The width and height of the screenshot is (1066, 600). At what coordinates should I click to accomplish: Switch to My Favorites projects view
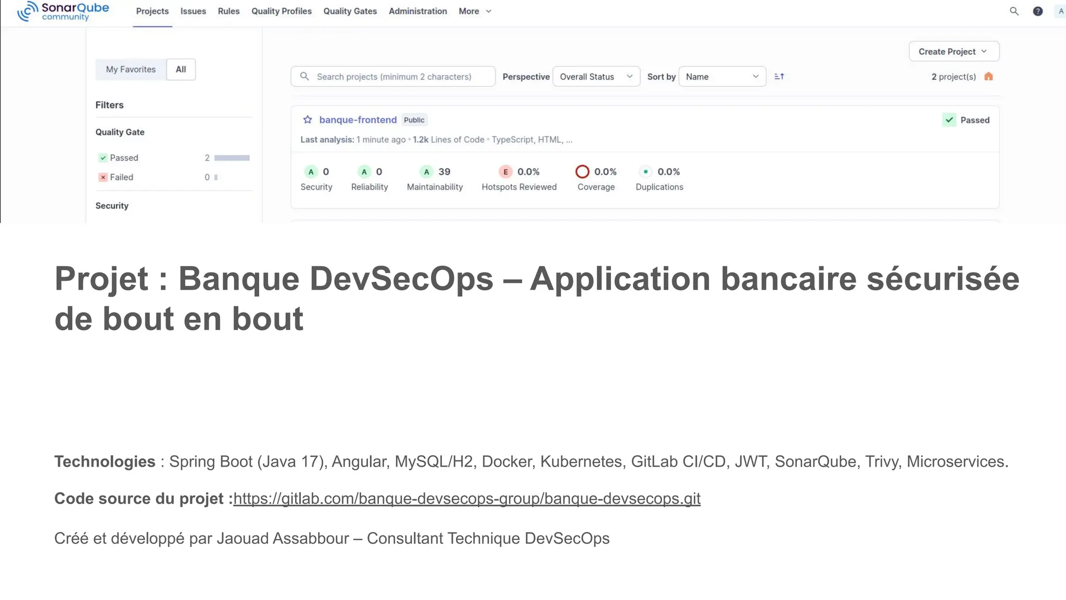pyautogui.click(x=131, y=69)
